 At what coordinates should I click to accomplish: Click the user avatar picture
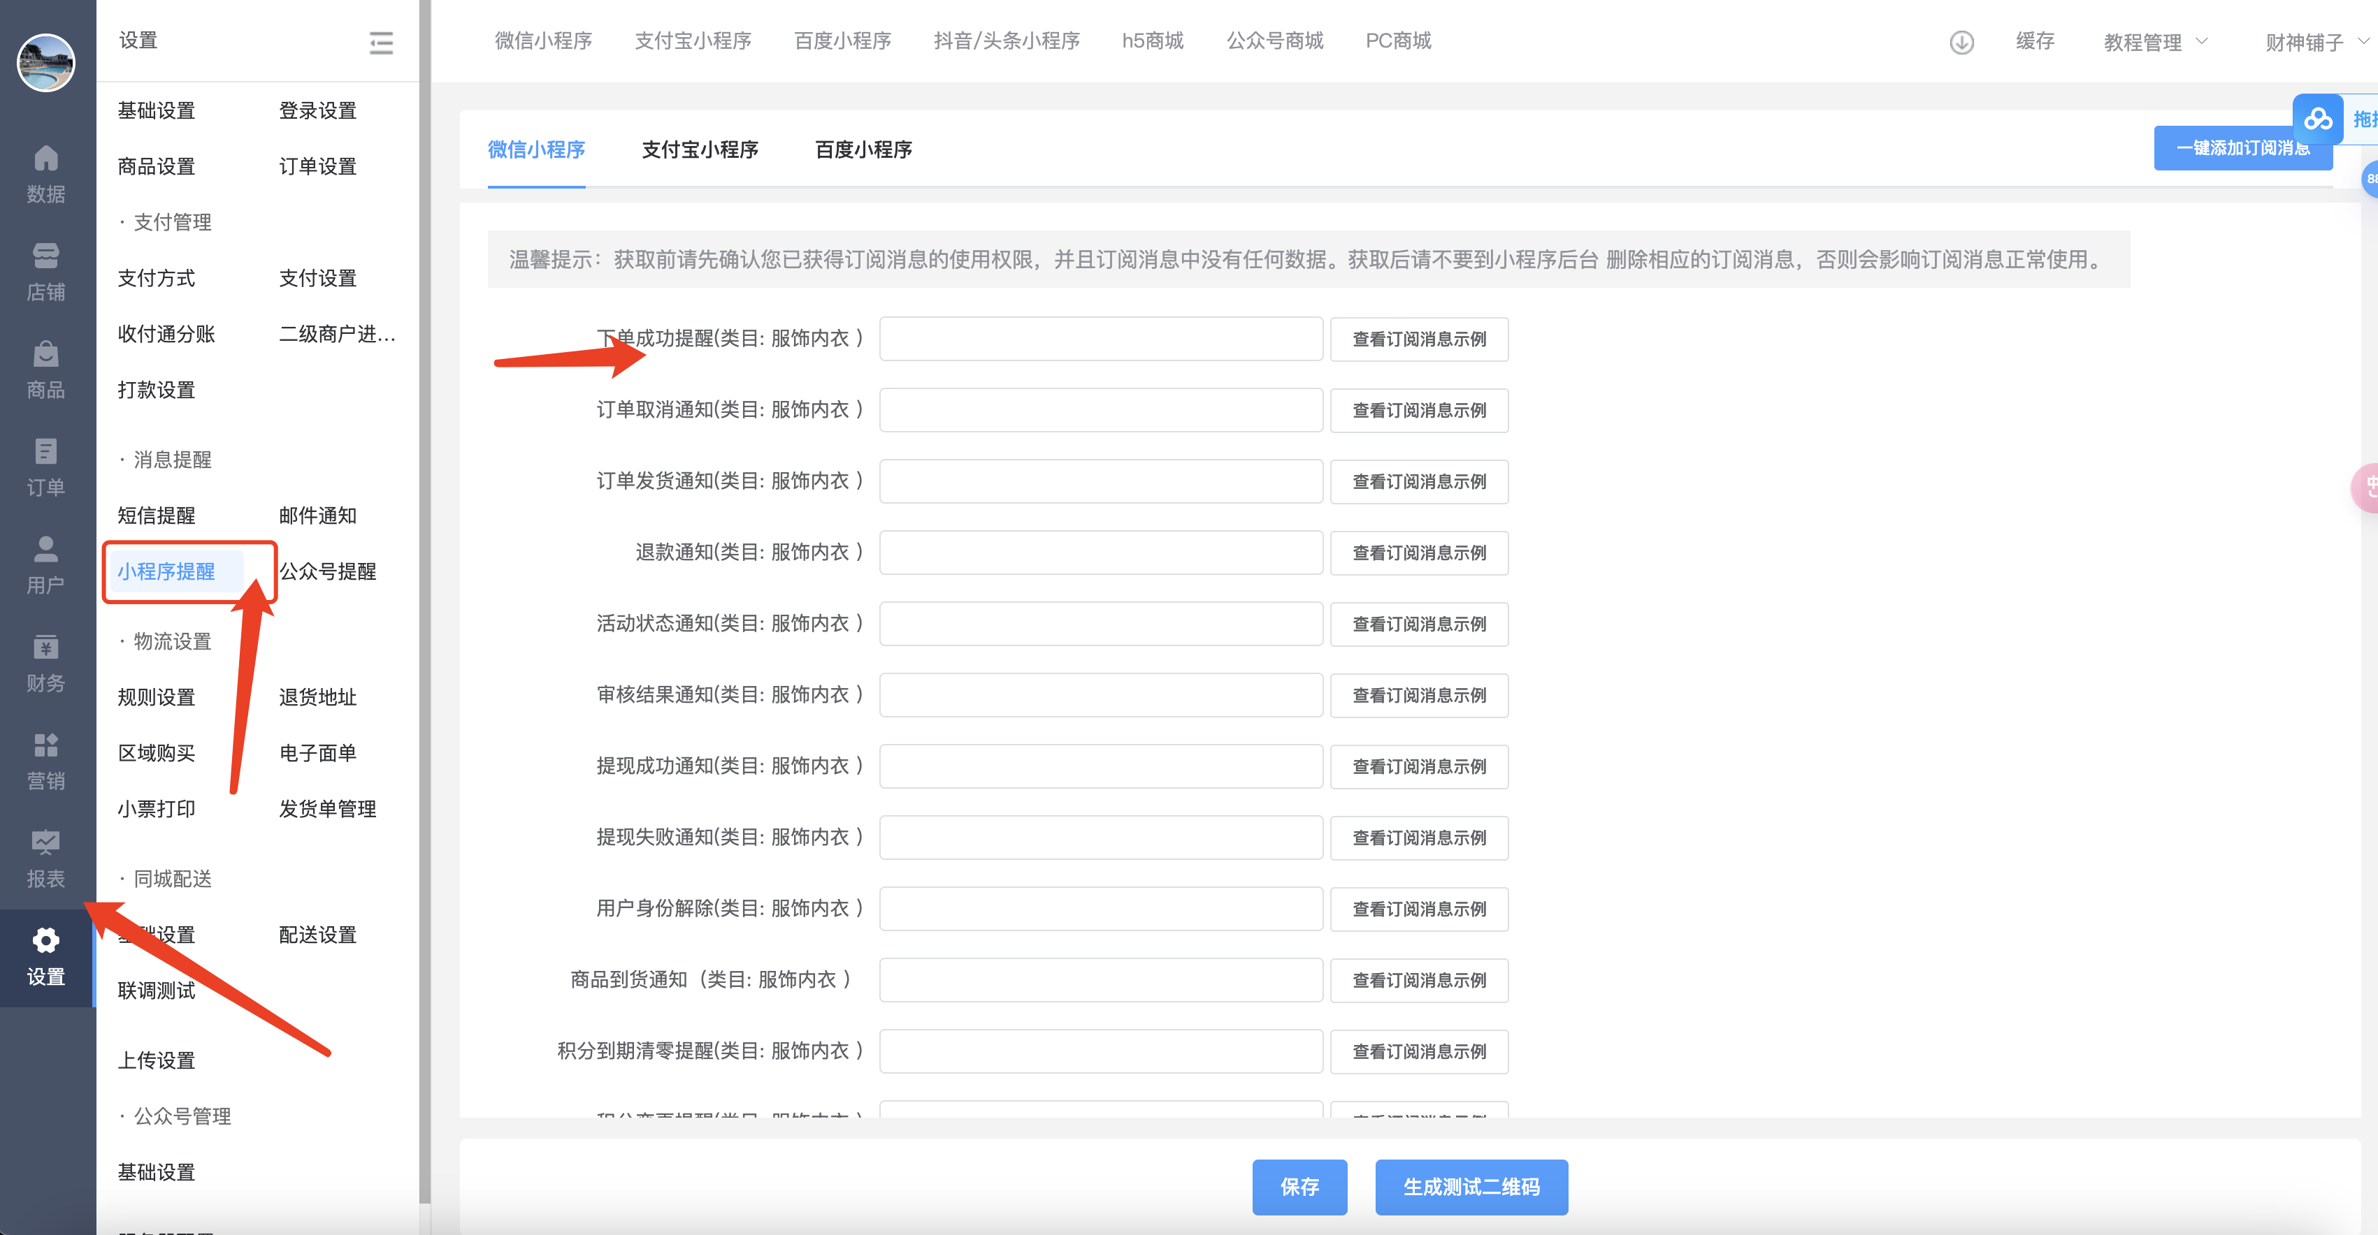46,63
